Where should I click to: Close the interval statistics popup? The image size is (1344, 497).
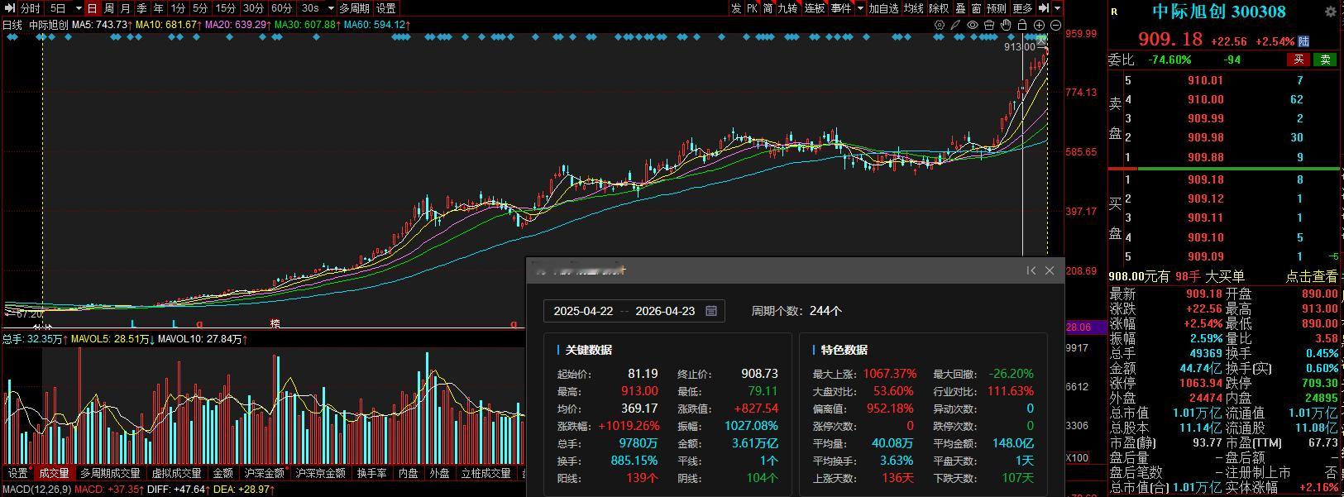click(x=1050, y=270)
